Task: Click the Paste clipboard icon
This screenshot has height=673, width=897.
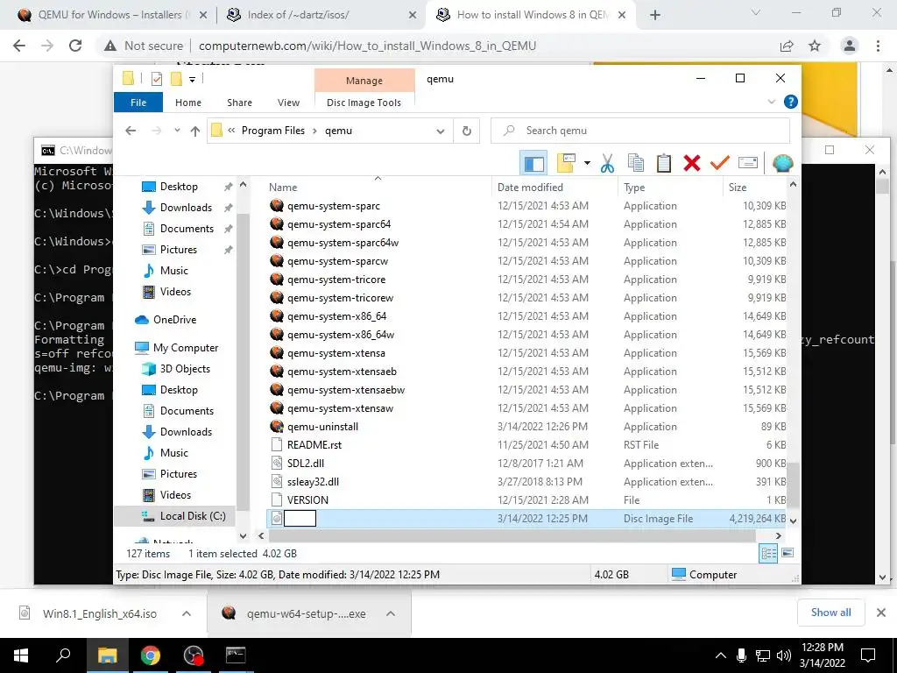Action: coord(664,163)
